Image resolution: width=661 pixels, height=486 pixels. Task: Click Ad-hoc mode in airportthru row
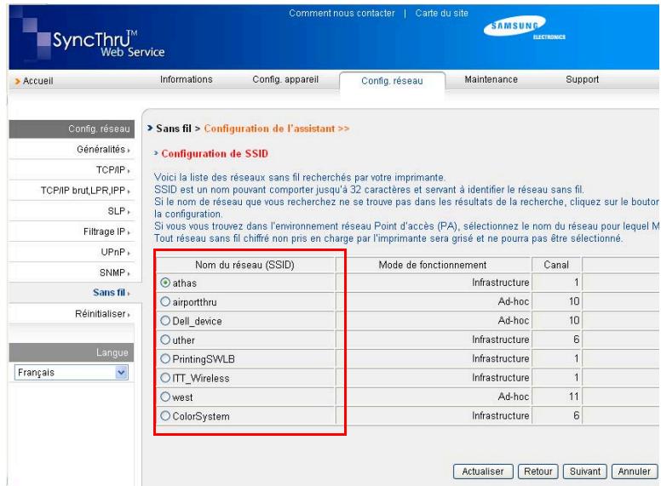pyautogui.click(x=514, y=301)
